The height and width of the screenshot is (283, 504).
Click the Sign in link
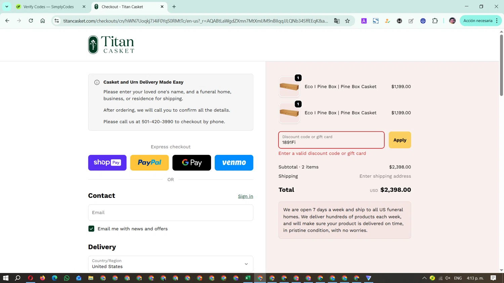click(x=246, y=196)
